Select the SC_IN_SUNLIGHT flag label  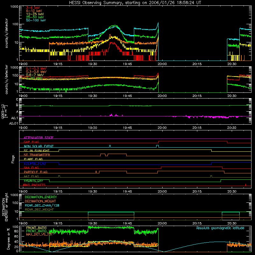tap(37, 150)
